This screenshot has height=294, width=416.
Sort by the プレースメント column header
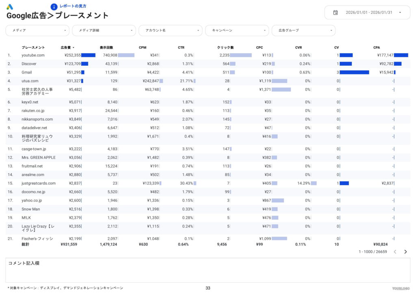(x=33, y=48)
